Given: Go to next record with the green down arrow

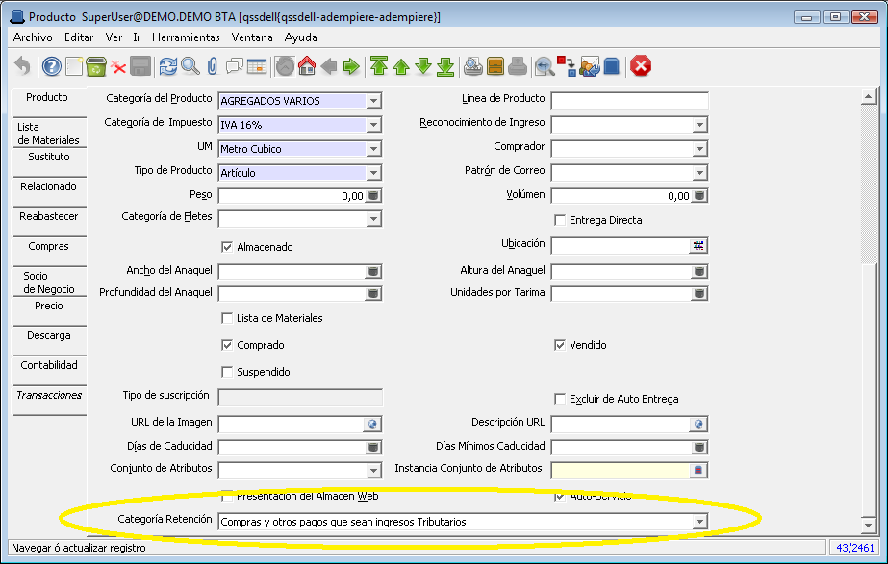Looking at the screenshot, I should coord(423,66).
